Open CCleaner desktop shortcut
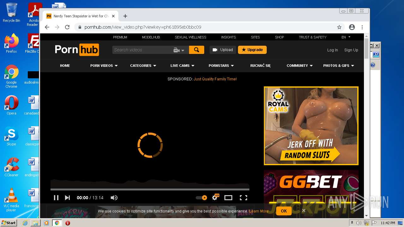The image size is (404, 227). click(x=11, y=167)
